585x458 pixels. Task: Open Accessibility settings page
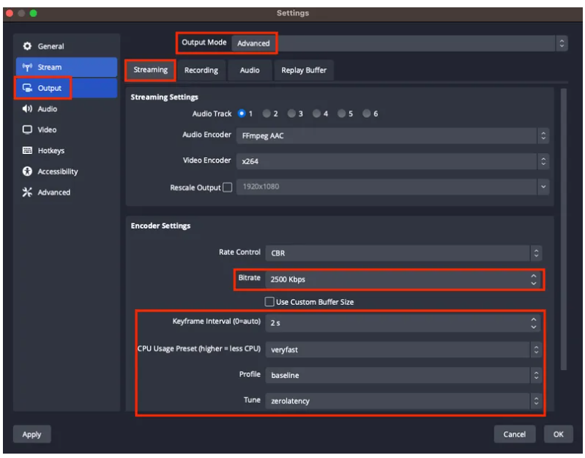click(x=67, y=171)
